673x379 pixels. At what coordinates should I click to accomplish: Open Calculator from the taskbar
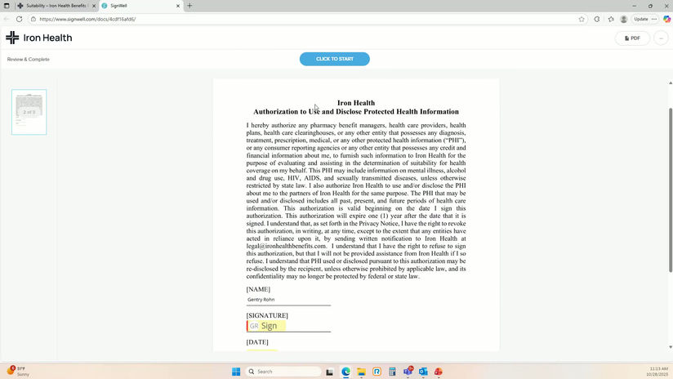(x=392, y=372)
